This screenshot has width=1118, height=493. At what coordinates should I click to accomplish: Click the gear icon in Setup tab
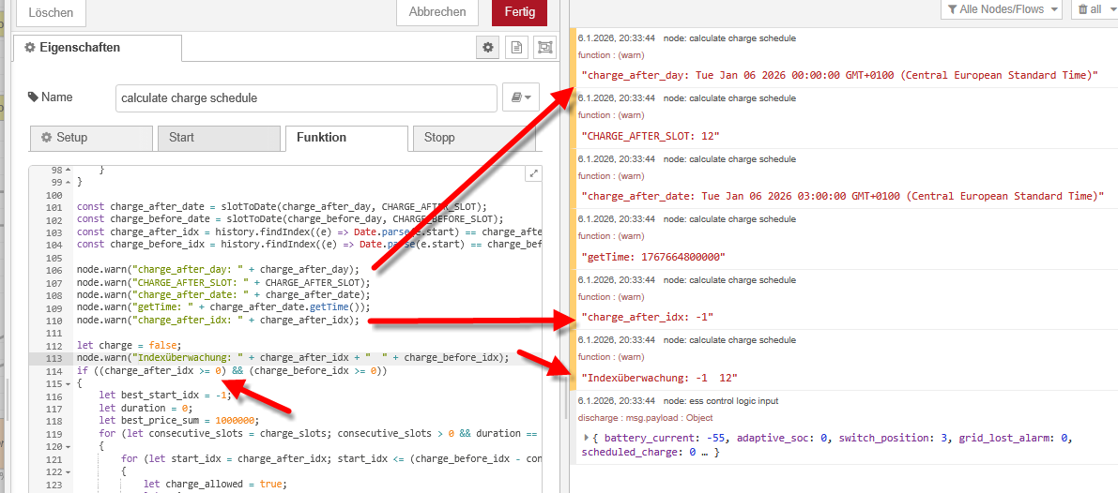45,138
